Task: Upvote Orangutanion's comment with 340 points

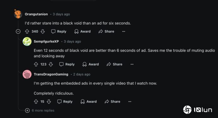Action: click(x=27, y=32)
